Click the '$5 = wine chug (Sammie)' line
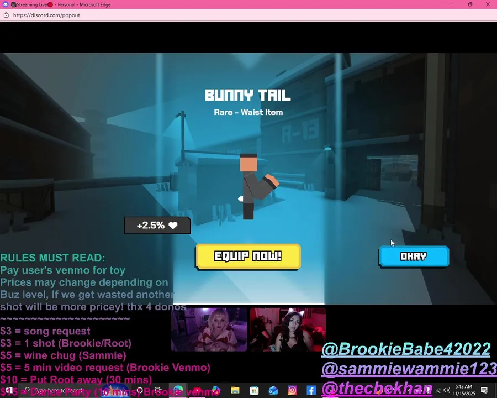 coord(63,355)
